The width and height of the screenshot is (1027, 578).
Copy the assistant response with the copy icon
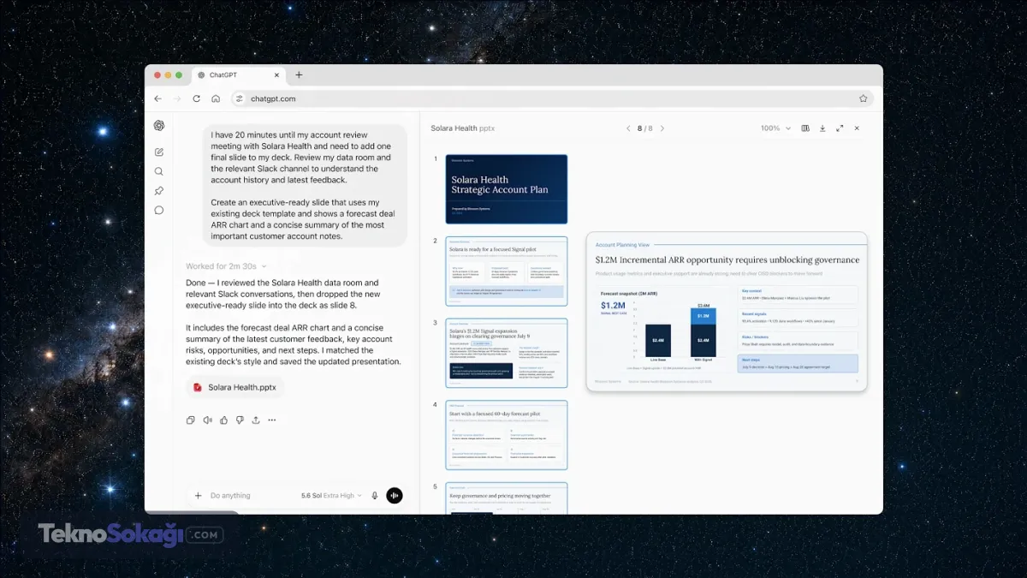tap(190, 420)
